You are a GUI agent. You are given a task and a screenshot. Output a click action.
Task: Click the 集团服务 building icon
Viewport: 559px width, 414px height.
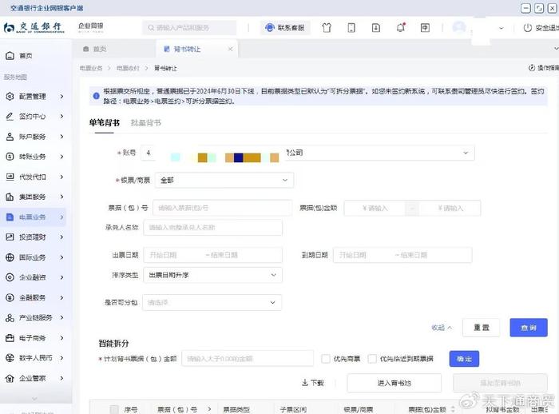click(x=10, y=197)
